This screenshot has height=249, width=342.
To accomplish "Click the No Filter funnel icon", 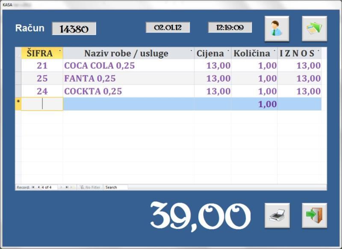I will pyautogui.click(x=82, y=187).
